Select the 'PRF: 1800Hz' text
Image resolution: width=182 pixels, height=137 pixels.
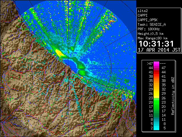[x=148, y=29]
